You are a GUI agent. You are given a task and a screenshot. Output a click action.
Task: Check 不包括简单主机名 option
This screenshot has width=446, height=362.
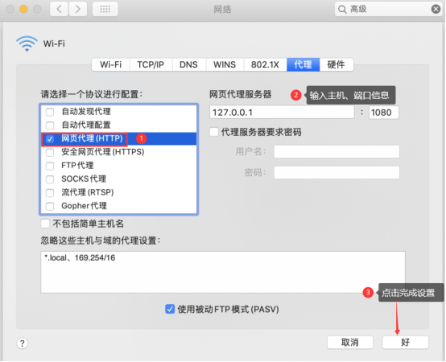coord(45,224)
